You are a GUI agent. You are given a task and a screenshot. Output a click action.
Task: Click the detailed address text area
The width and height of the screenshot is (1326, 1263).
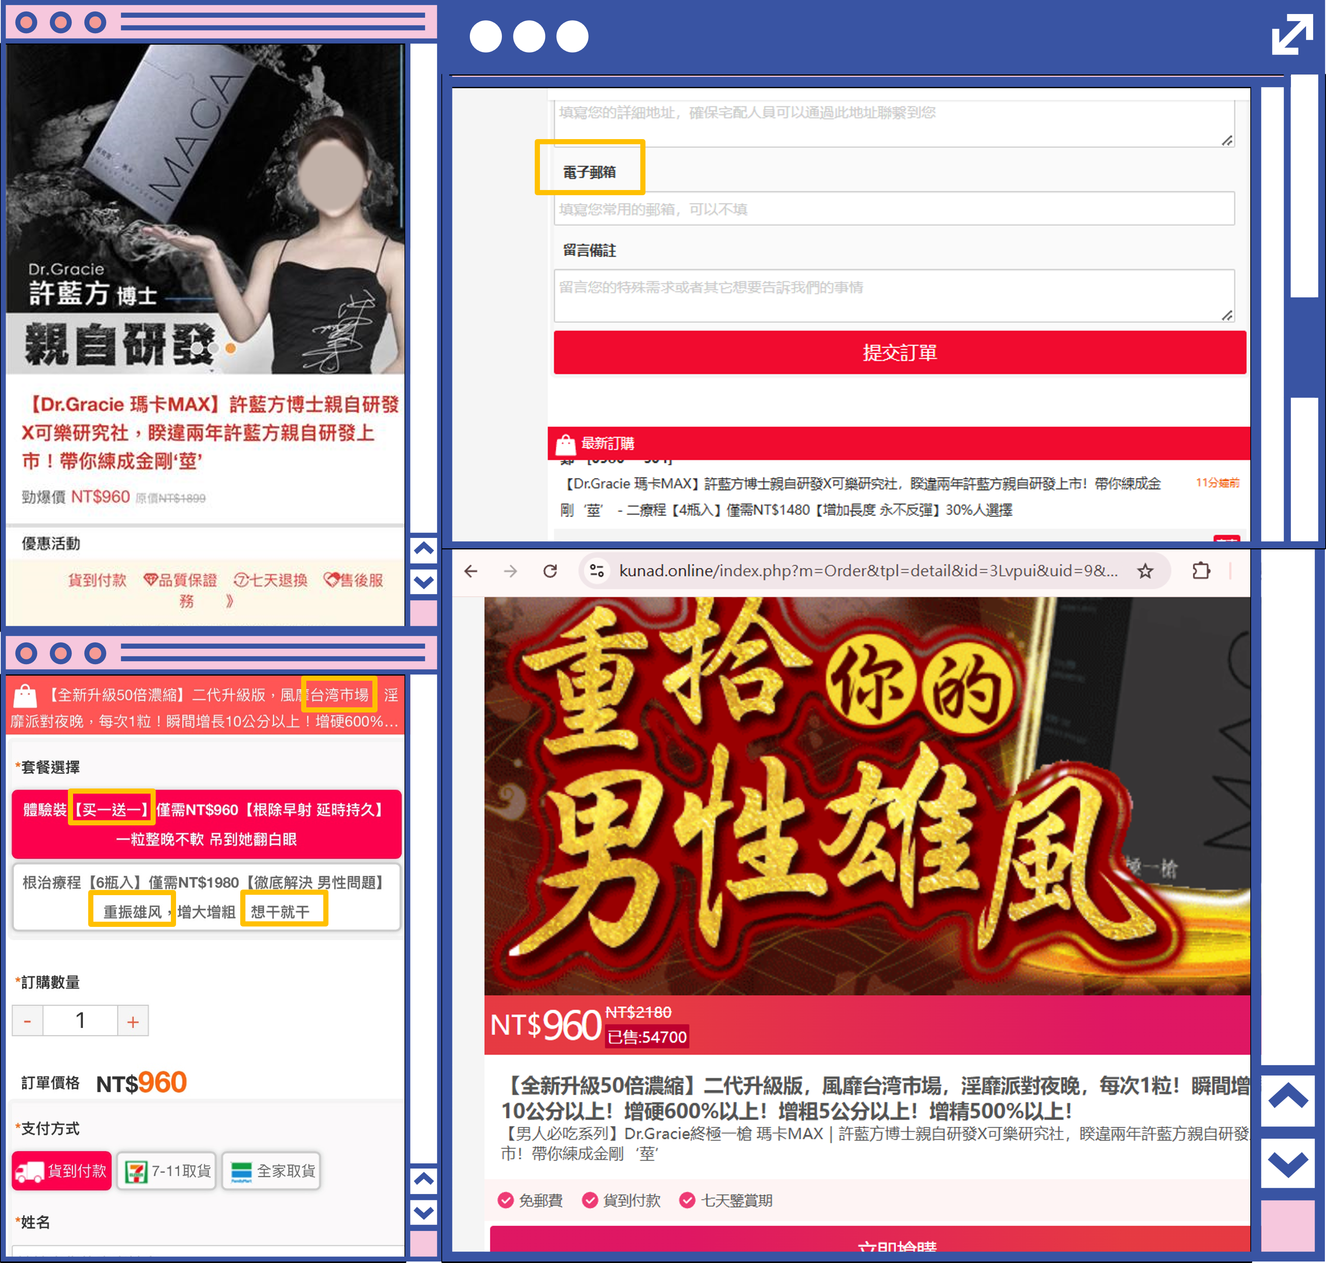(x=893, y=123)
